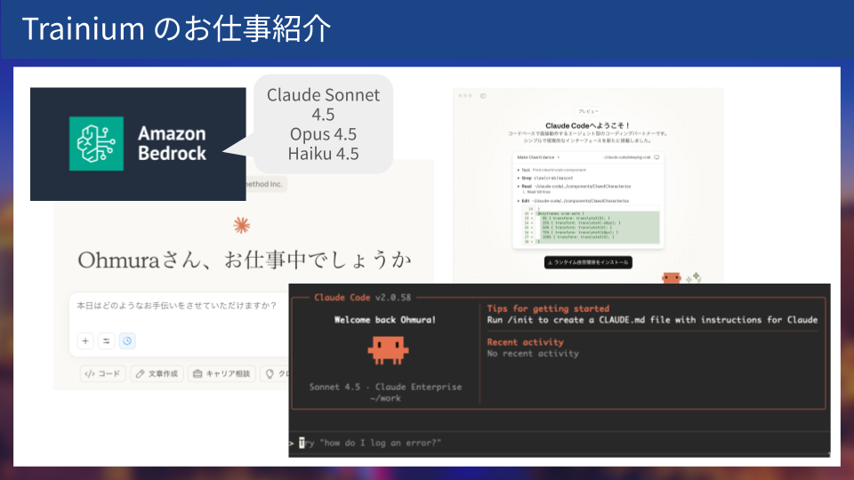Click the Claude Codeへようこそ！ heading
This screenshot has height=480, width=854.
coord(588,125)
